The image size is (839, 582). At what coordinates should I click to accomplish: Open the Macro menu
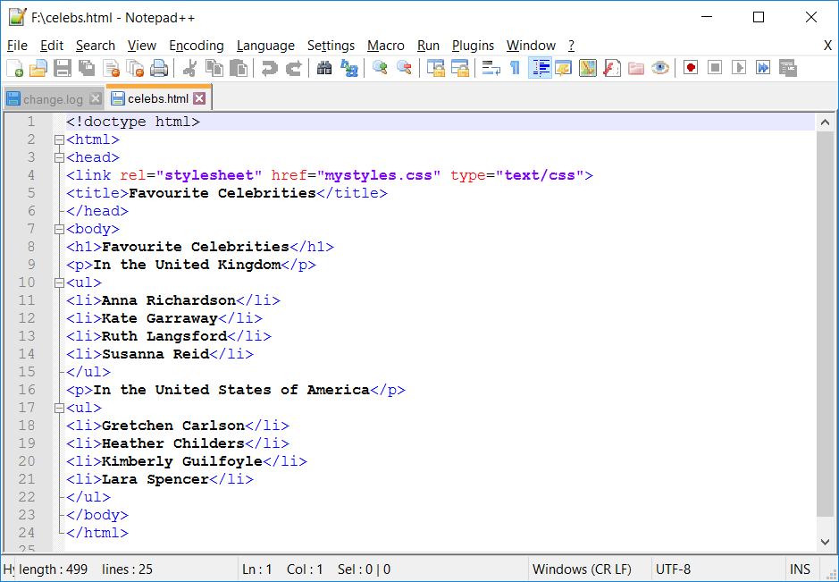[386, 46]
